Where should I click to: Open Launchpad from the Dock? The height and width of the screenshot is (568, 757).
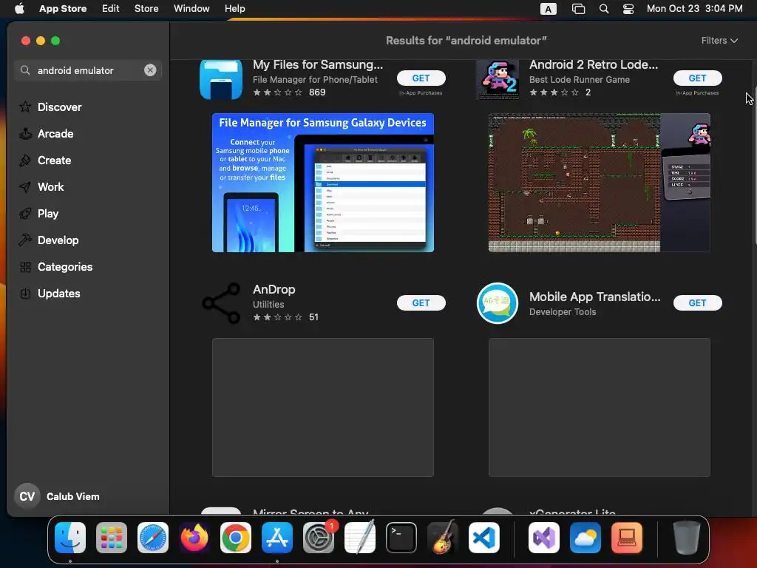pyautogui.click(x=112, y=537)
